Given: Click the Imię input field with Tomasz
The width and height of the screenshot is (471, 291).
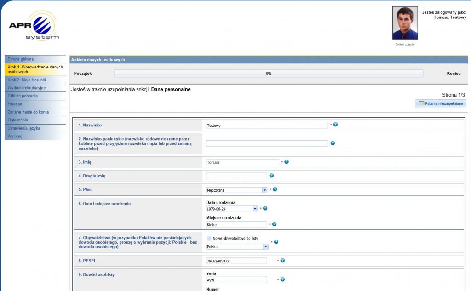Looking at the screenshot, I should 242,162.
